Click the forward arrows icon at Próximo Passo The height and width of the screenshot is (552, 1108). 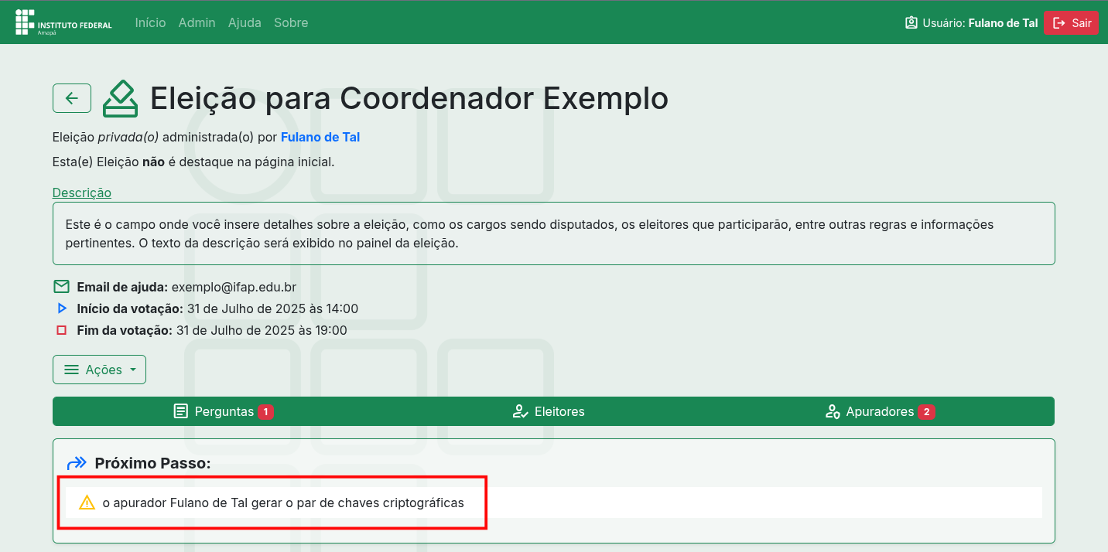[77, 463]
